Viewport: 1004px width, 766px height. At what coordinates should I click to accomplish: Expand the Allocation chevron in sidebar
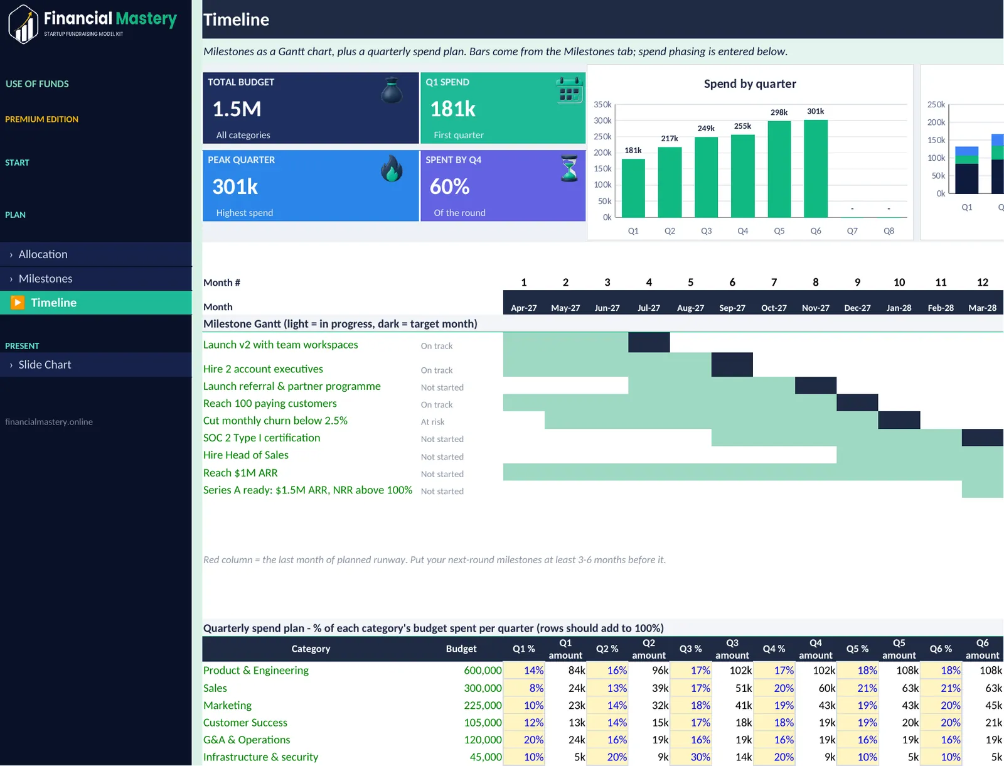tap(11, 255)
